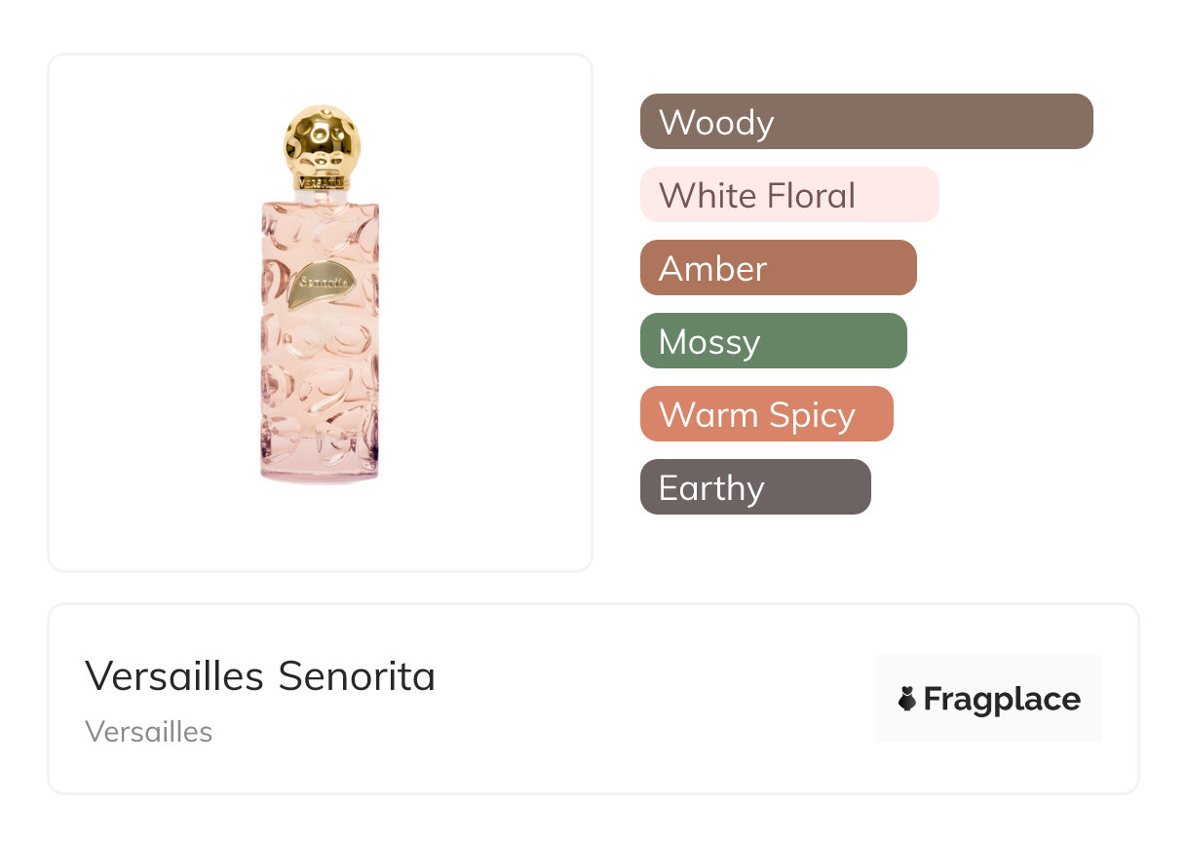Click the white bottle neck below the cap
Image resolution: width=1187 pixels, height=842 pixels.
click(x=322, y=195)
